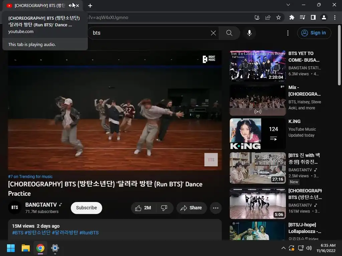Open the clock and date 6:35 AM
342x256 pixels.
pos(326,248)
